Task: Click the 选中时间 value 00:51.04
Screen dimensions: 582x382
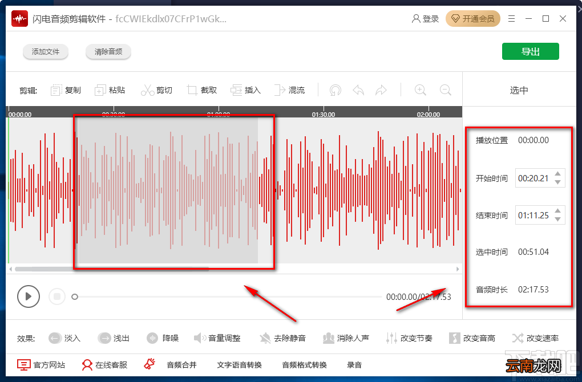Action: [x=533, y=252]
